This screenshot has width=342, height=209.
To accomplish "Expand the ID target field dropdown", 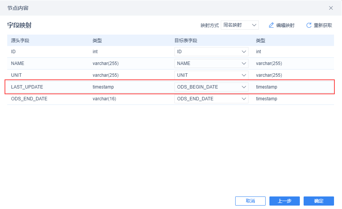I will (x=211, y=52).
